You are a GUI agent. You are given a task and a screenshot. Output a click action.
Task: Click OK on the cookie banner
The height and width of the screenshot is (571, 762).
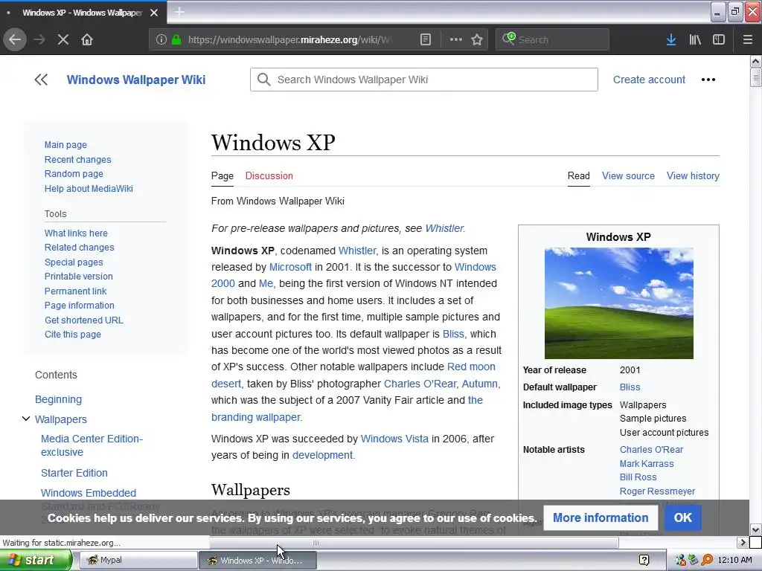683,517
